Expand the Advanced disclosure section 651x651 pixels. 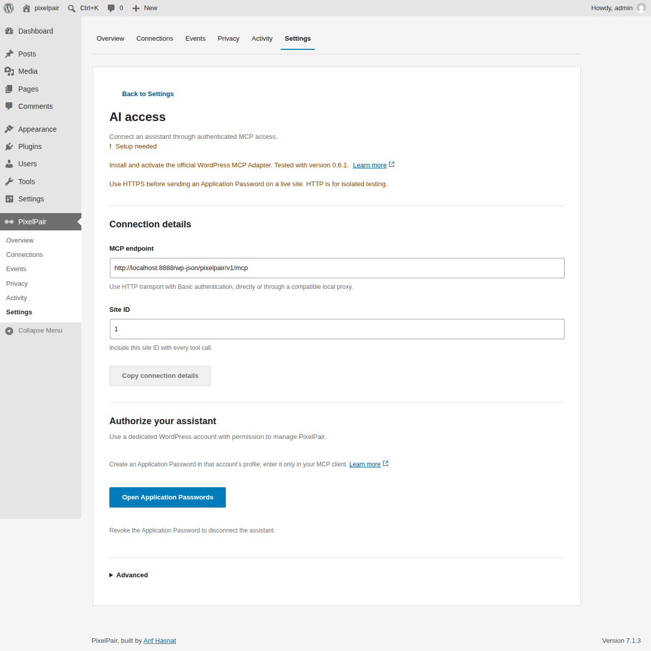pos(129,575)
